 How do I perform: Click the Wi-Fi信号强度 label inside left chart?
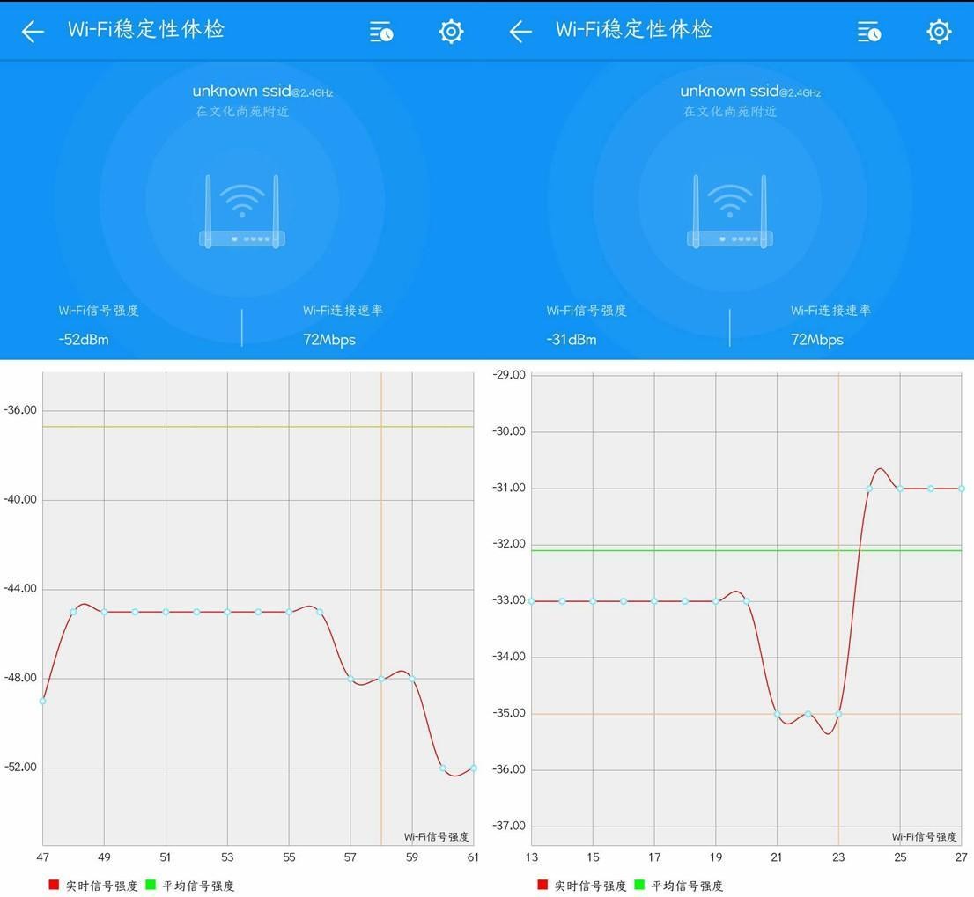[438, 837]
